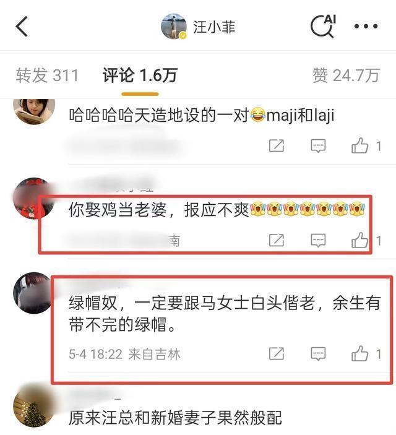The height and width of the screenshot is (435, 396).
Task: Select the 评论 1.6万 tab
Action: tap(140, 75)
